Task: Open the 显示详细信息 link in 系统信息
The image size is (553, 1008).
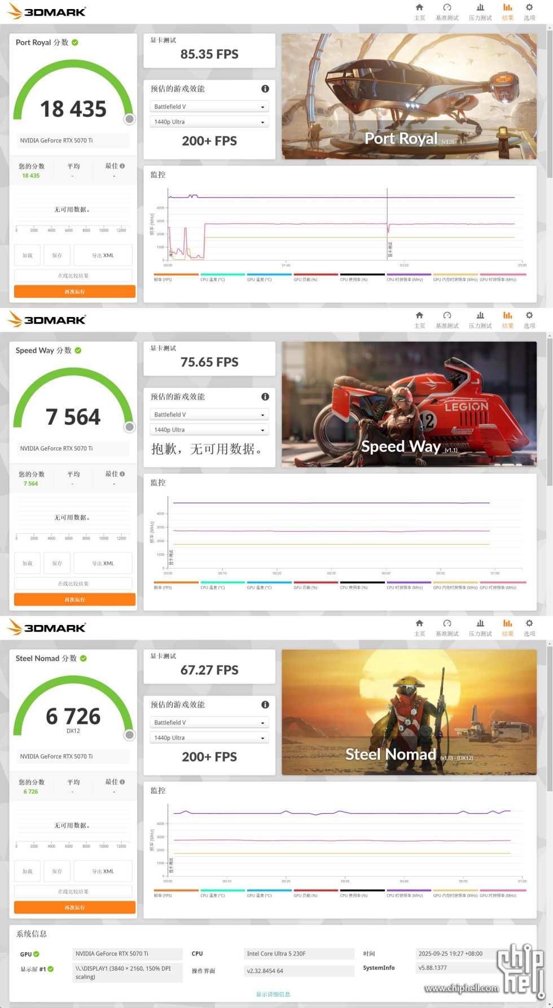Action: click(273, 994)
